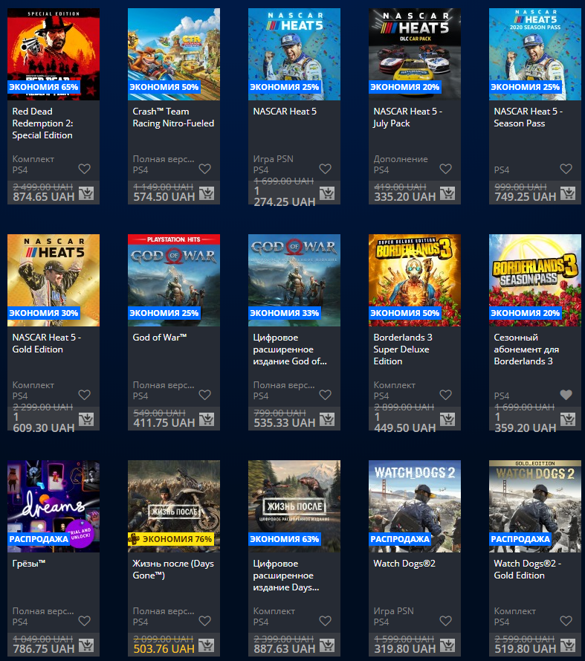Viewport: 585px width, 661px height.
Task: Open the Borderlands 3 Season Pass cover art
Action: click(x=535, y=271)
